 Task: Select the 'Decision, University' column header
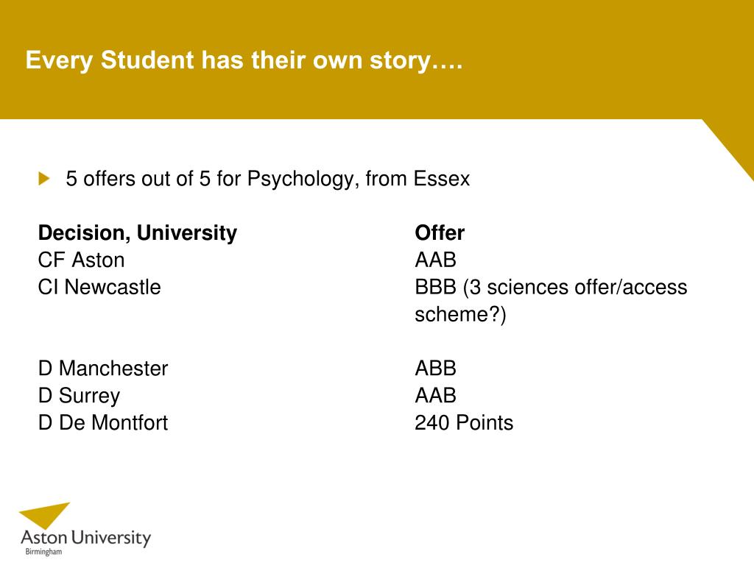point(138,233)
